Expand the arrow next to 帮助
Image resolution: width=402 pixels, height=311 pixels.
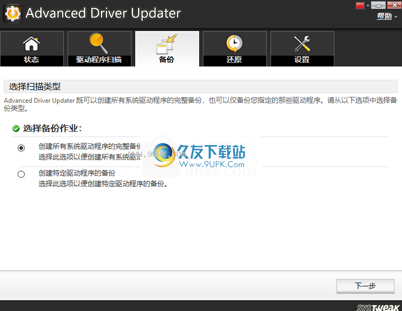tap(396, 17)
